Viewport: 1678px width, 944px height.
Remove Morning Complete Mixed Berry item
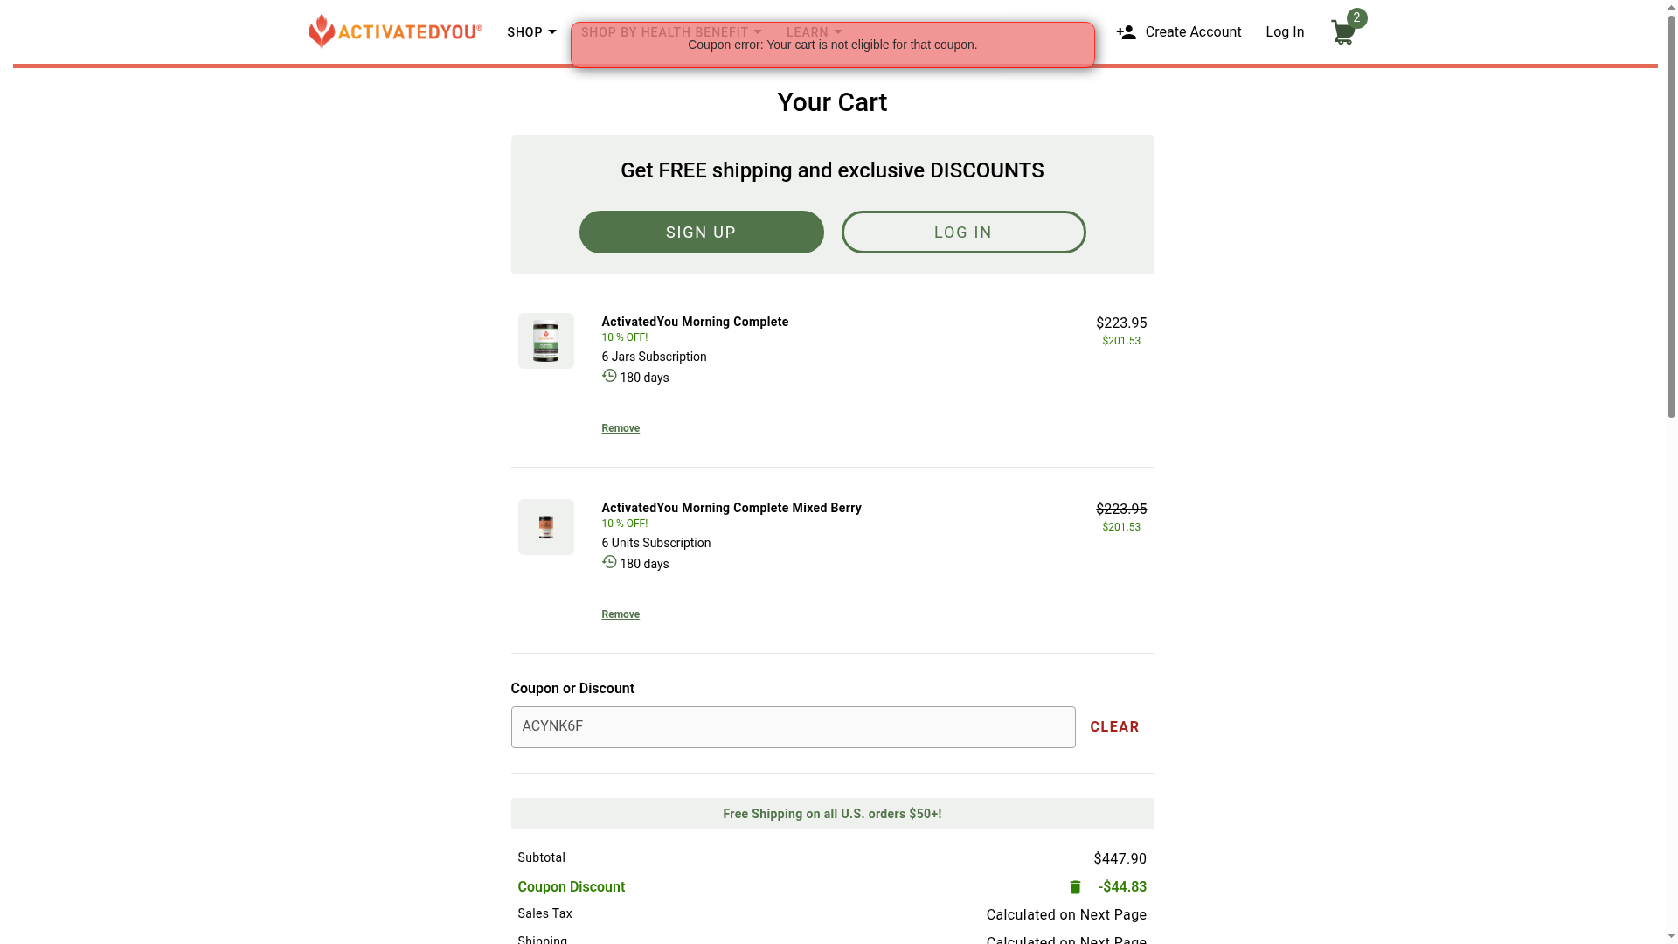pos(621,614)
